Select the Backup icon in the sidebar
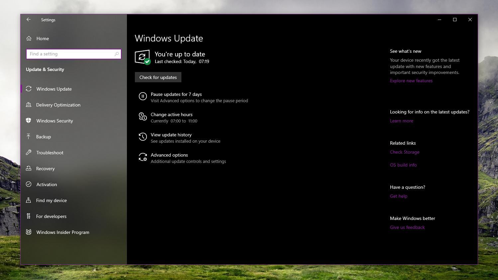Screen dimensions: 498x280 (29, 137)
